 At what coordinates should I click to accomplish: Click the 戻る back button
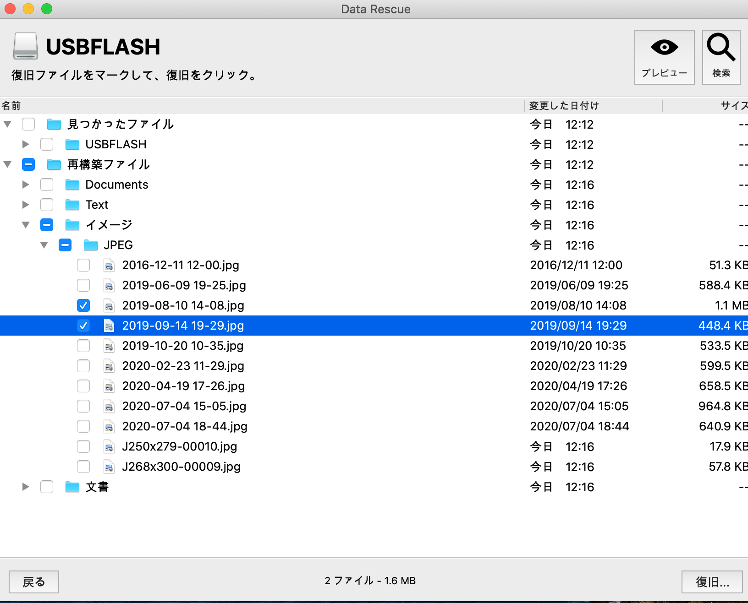pyautogui.click(x=34, y=581)
